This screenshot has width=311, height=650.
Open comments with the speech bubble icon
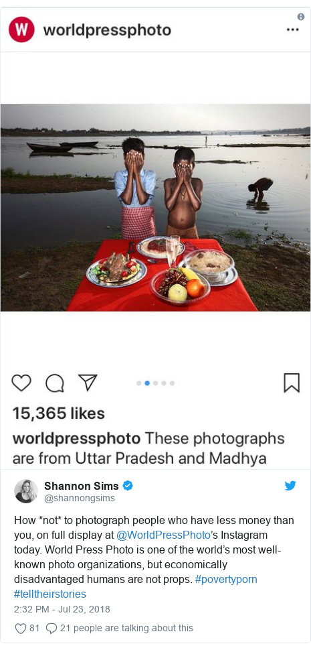(55, 383)
